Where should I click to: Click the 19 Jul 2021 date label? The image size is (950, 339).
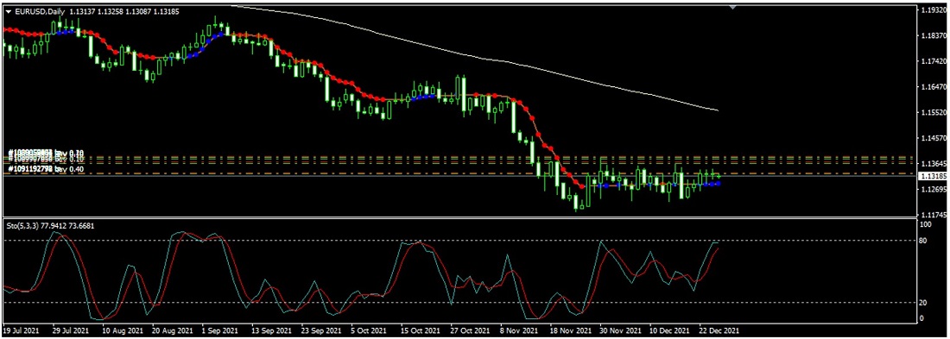click(22, 331)
